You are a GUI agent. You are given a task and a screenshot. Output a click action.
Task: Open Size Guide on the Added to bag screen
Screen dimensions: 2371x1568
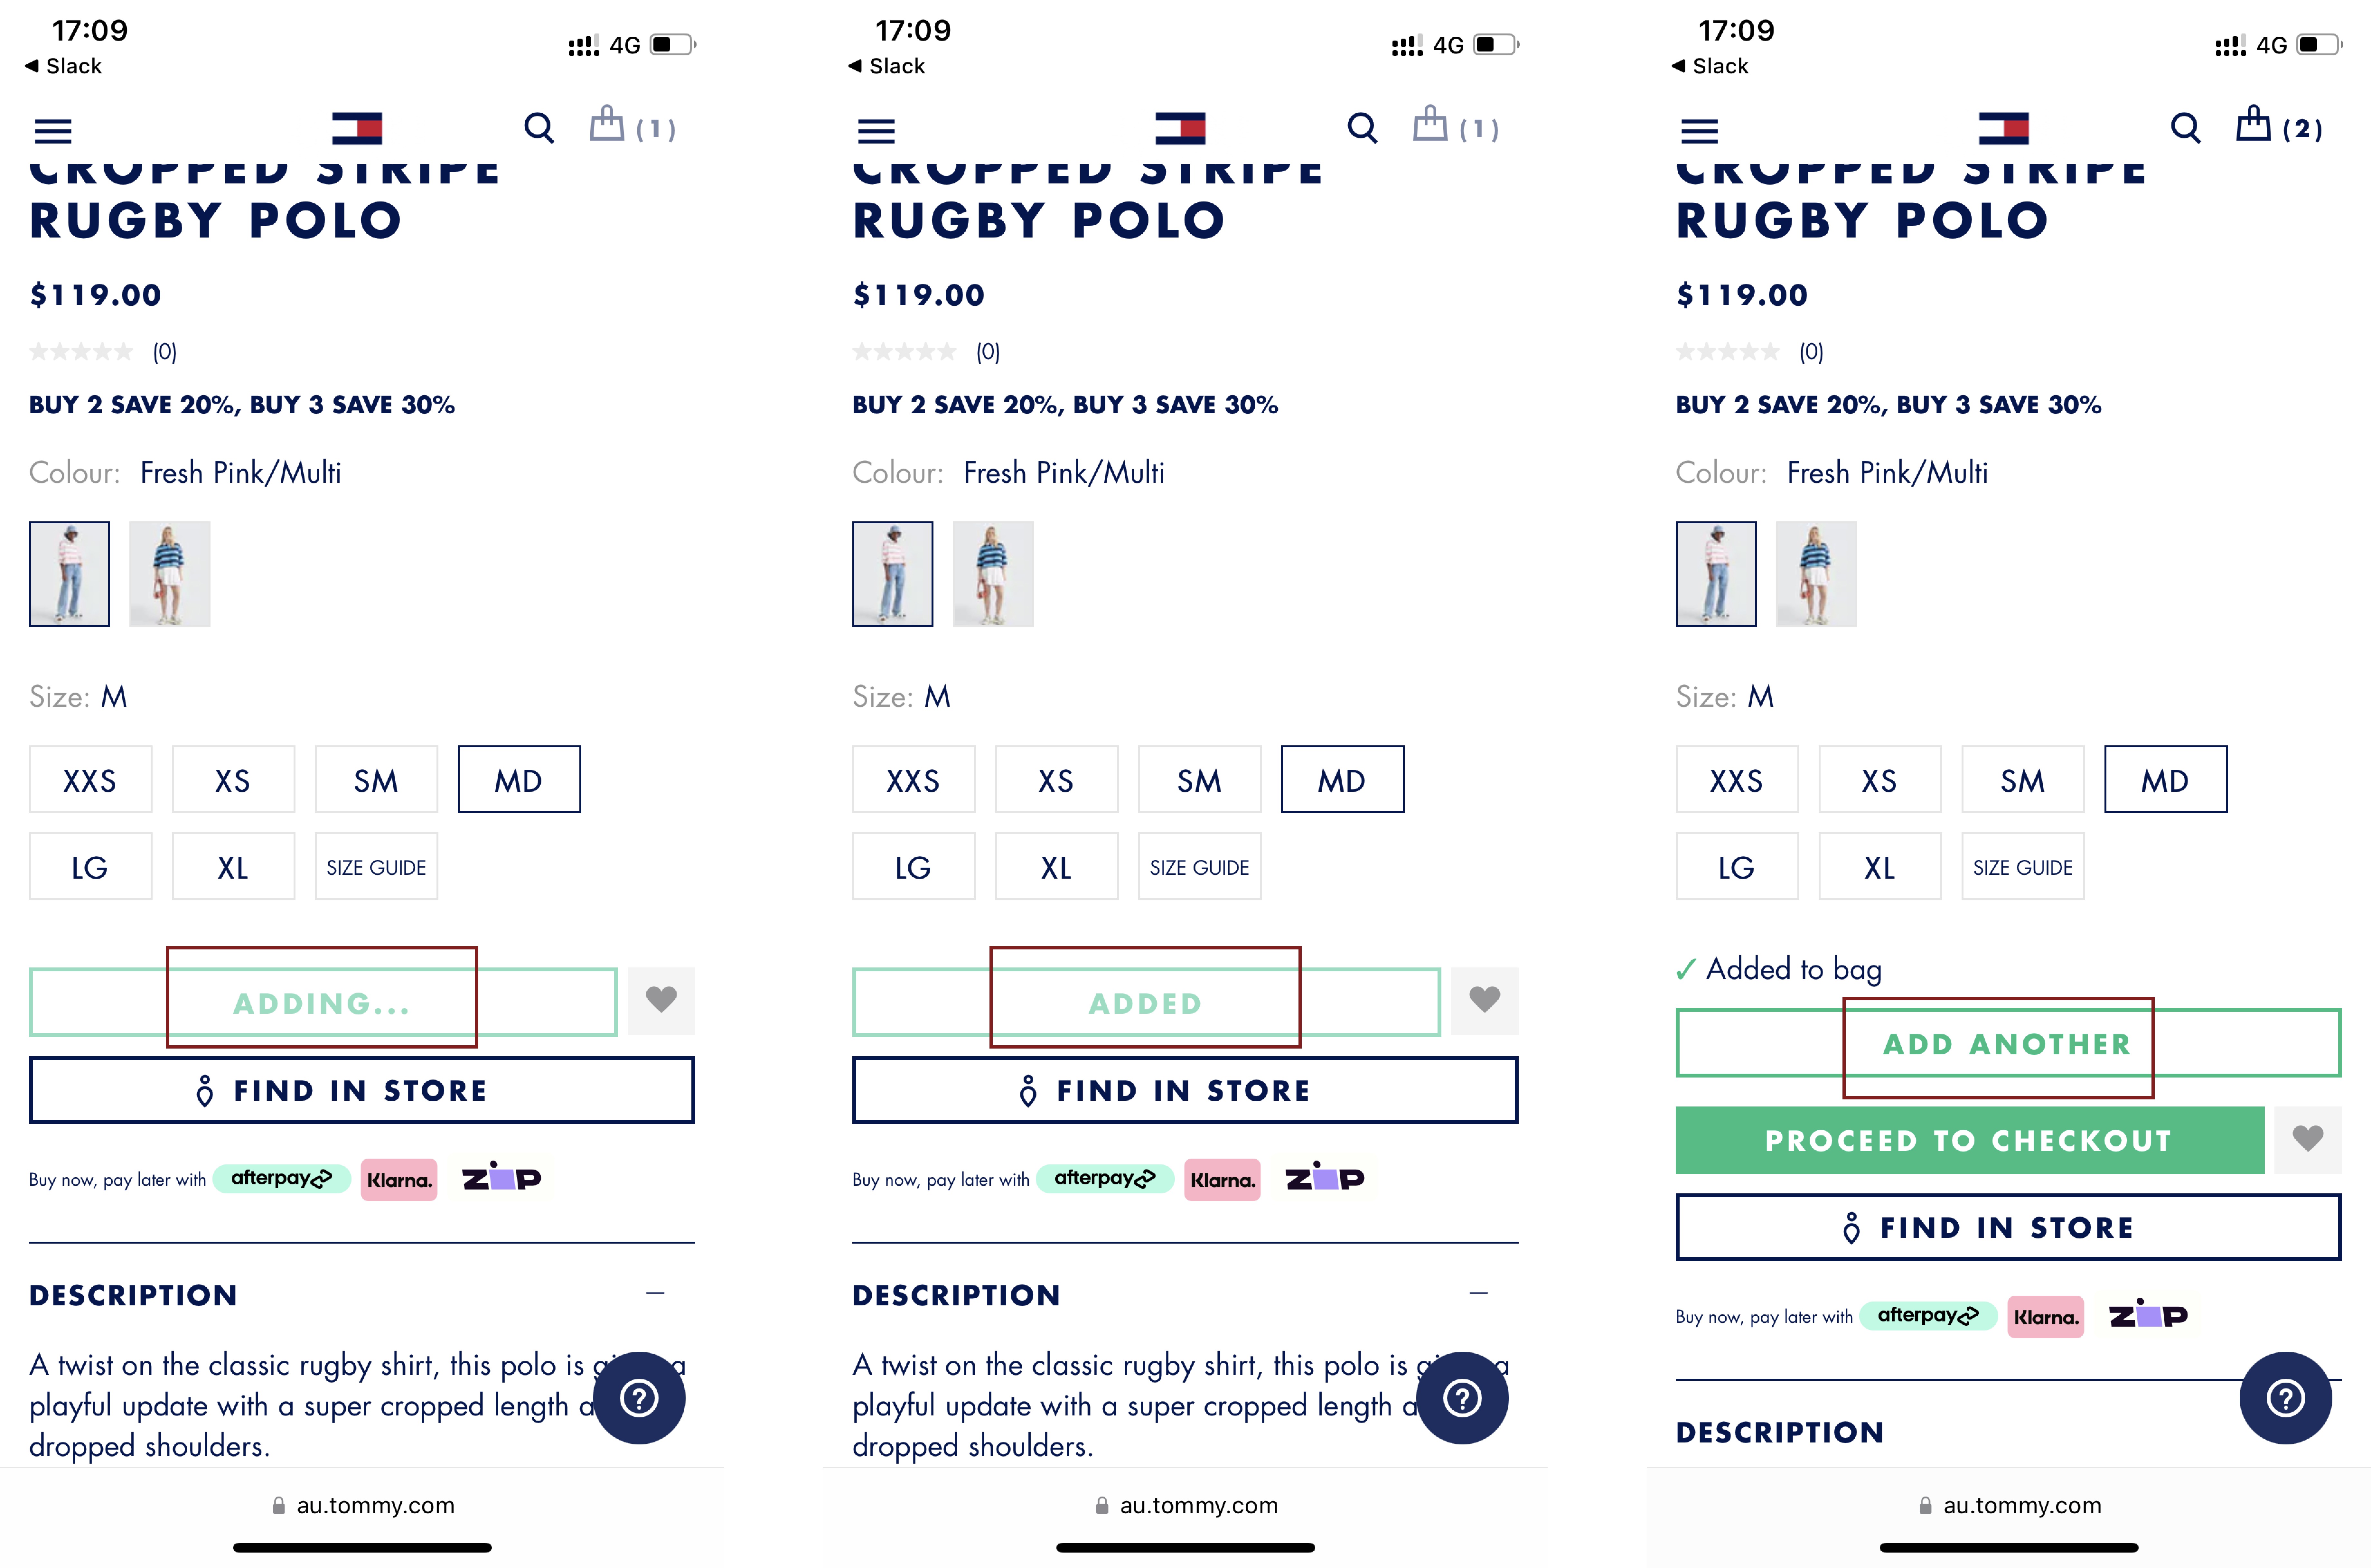click(2022, 867)
